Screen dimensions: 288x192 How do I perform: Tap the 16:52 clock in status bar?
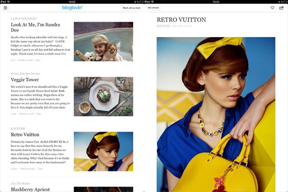click(72, 1)
